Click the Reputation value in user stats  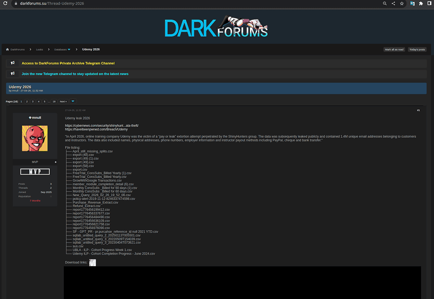[x=51, y=196]
